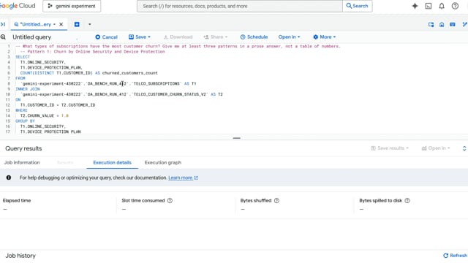Viewport: 468px width, 263px height.
Task: Switch to the Job information tab
Action: click(x=22, y=162)
